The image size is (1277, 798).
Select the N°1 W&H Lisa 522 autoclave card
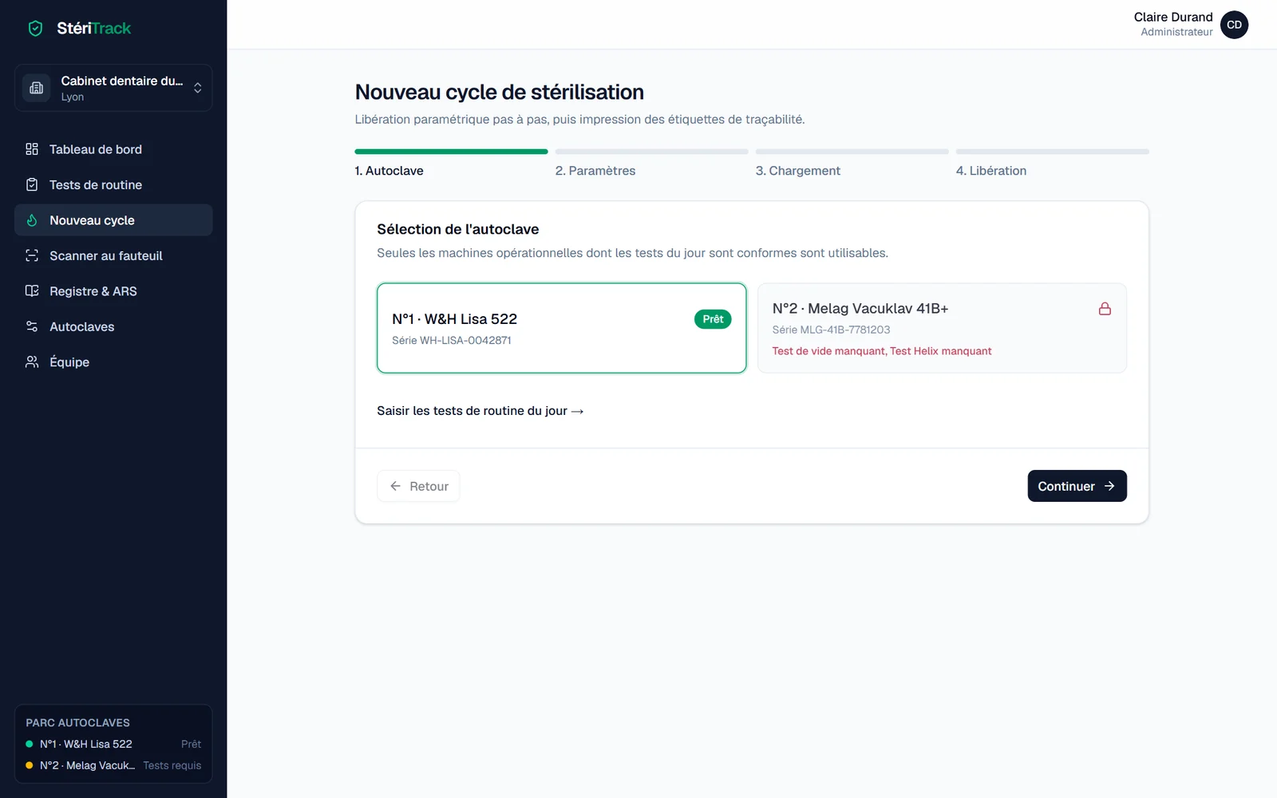[562, 328]
